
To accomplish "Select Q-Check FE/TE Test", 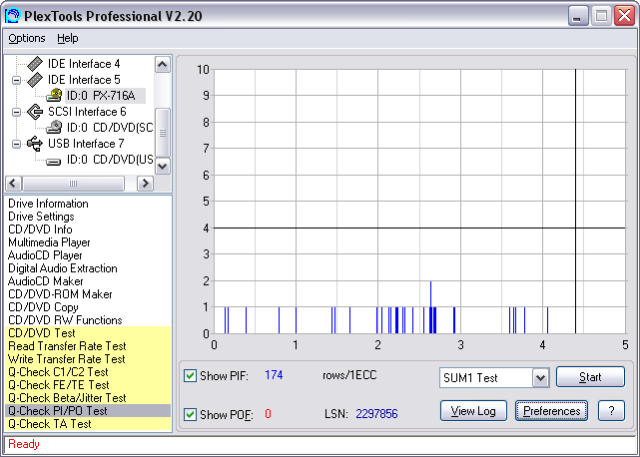I will tap(88, 385).
